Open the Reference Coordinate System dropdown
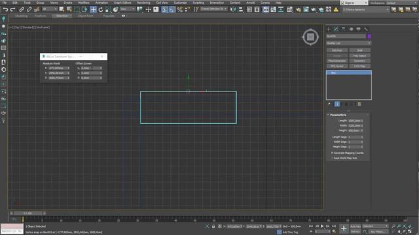 128,9
